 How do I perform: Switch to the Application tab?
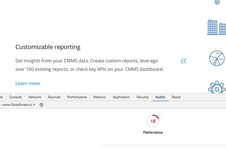coord(121,97)
